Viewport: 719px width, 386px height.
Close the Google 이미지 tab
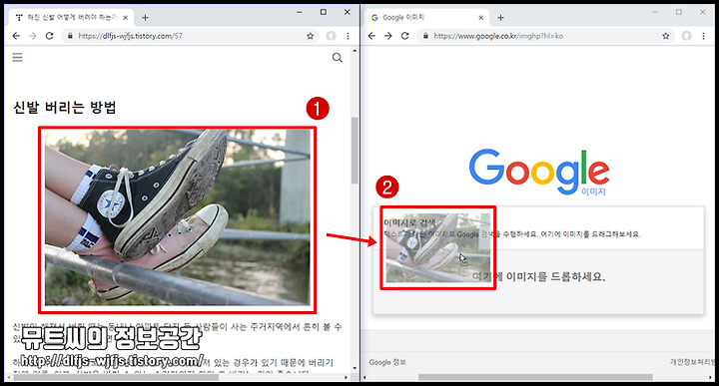481,17
